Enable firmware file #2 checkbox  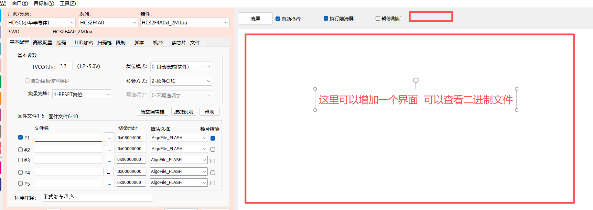point(21,150)
